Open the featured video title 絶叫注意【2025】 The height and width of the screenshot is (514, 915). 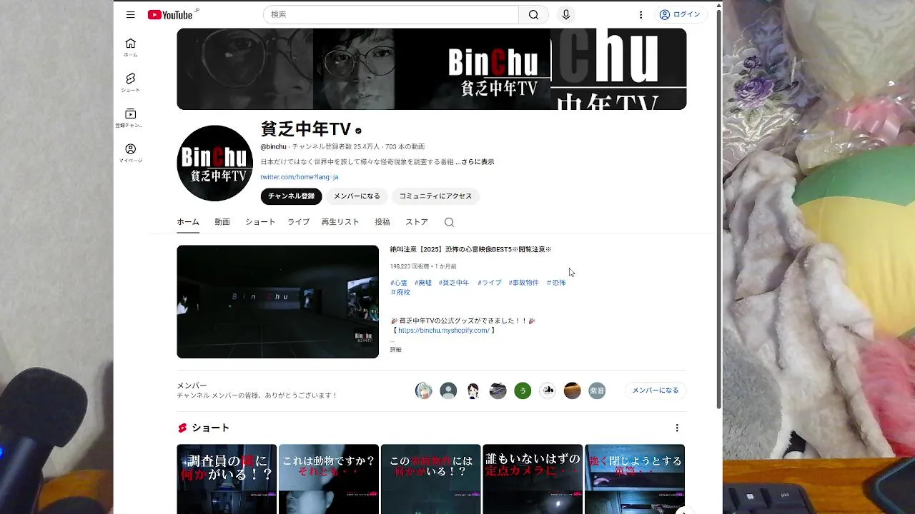[471, 250]
